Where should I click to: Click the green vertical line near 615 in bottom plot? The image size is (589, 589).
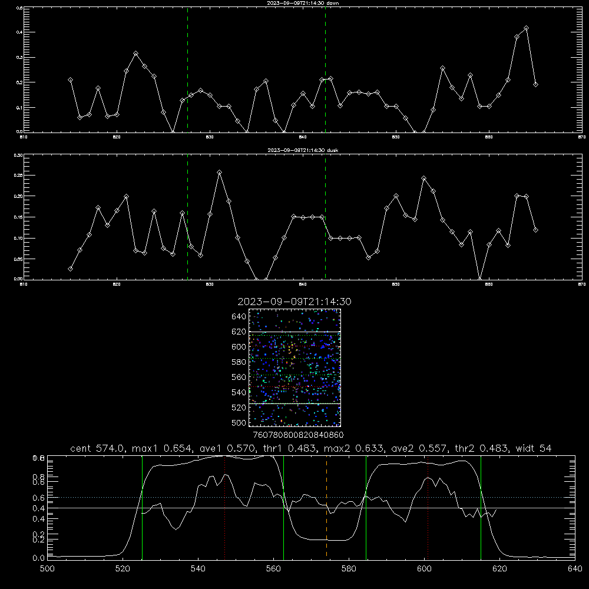click(x=481, y=507)
